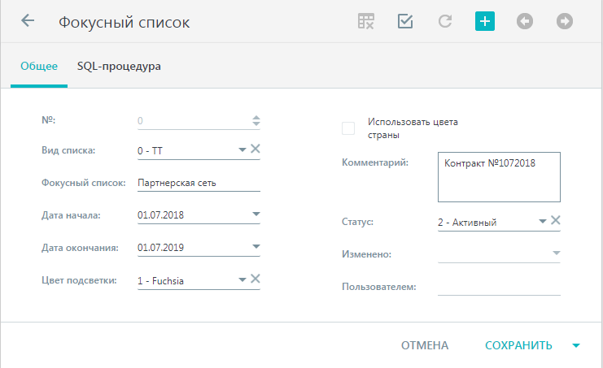Viewport: 603px width, 368px height.
Task: Go back using the left arrow icon
Action: pyautogui.click(x=28, y=21)
